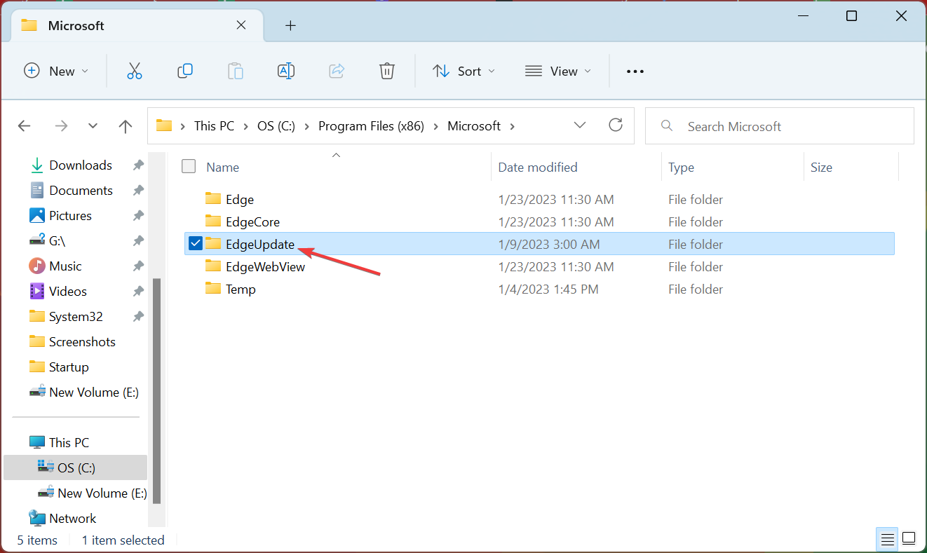Click the Cut scissors icon
The height and width of the screenshot is (553, 927).
pos(135,71)
